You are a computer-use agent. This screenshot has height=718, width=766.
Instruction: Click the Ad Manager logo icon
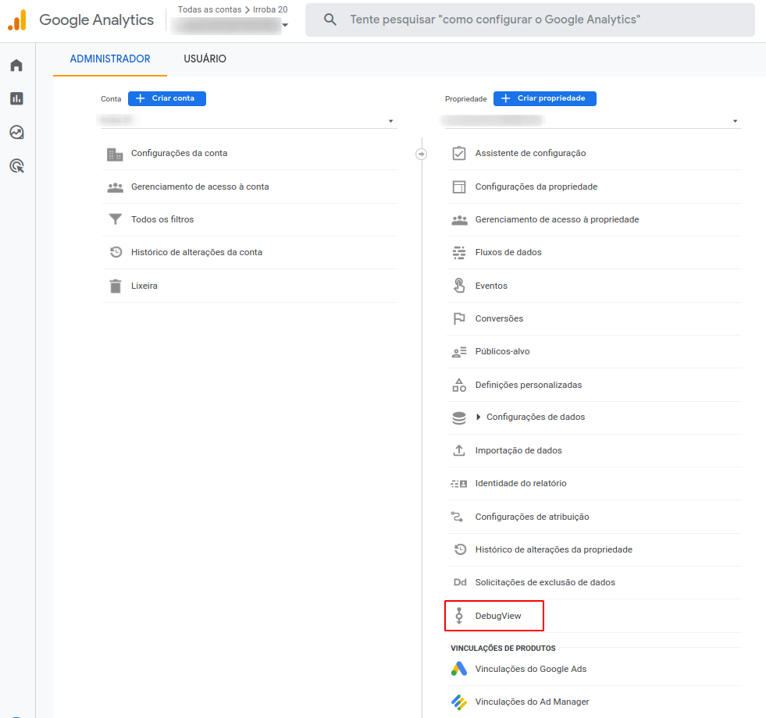point(458,702)
